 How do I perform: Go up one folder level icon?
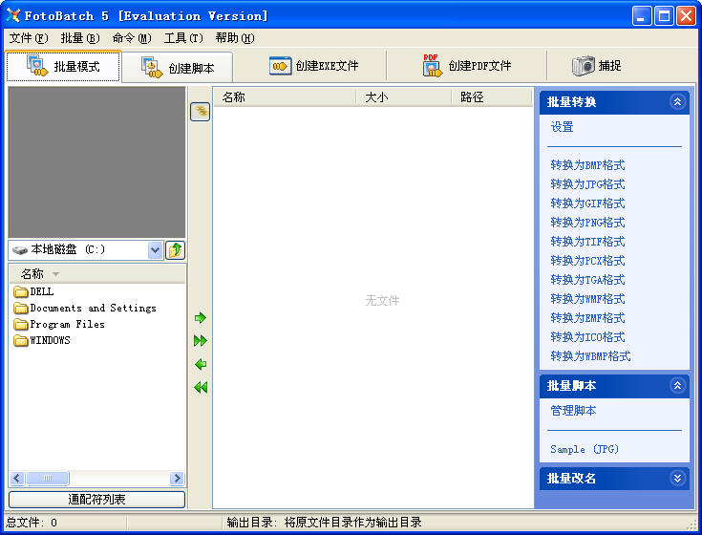(175, 249)
